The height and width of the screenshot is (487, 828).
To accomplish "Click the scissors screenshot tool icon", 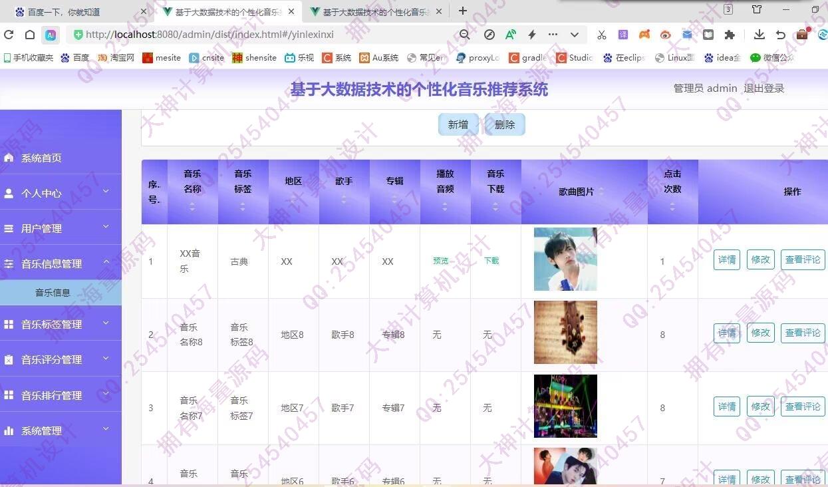I will [x=602, y=35].
